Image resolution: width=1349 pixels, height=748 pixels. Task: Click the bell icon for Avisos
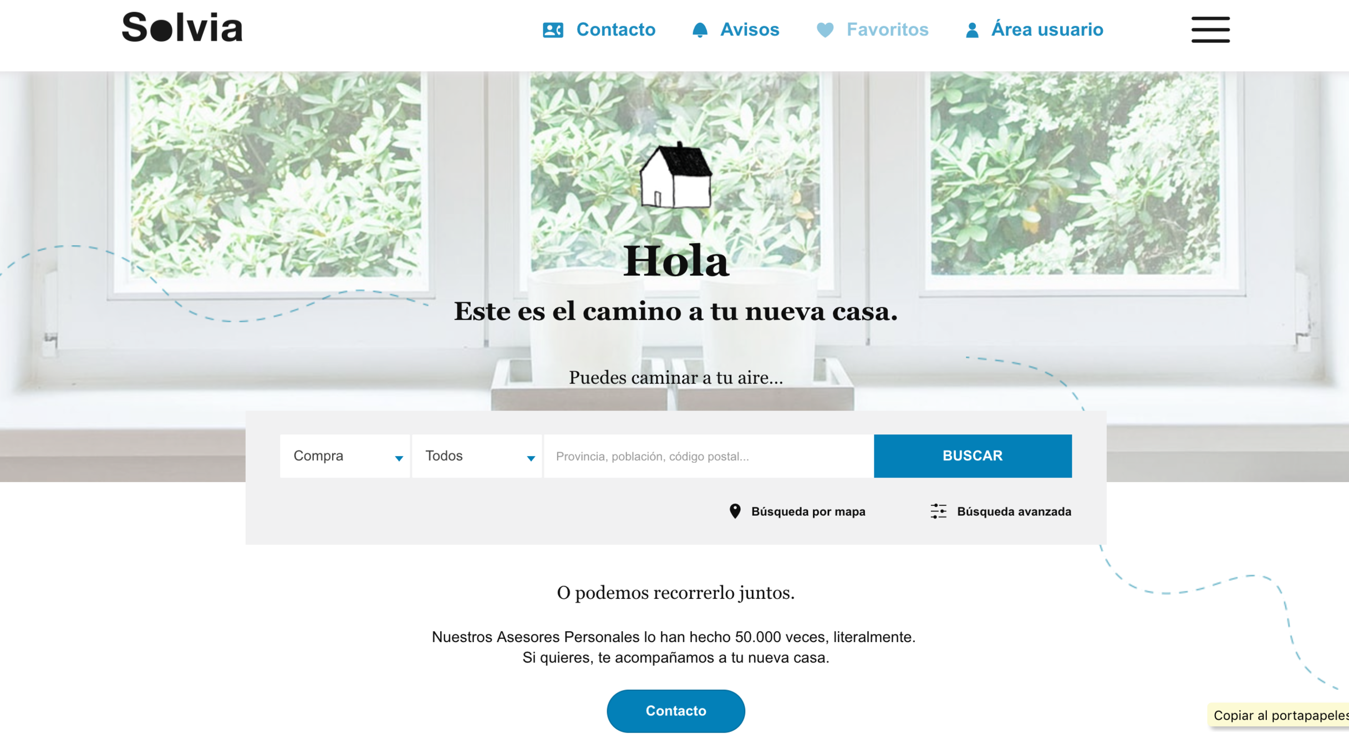pyautogui.click(x=700, y=30)
